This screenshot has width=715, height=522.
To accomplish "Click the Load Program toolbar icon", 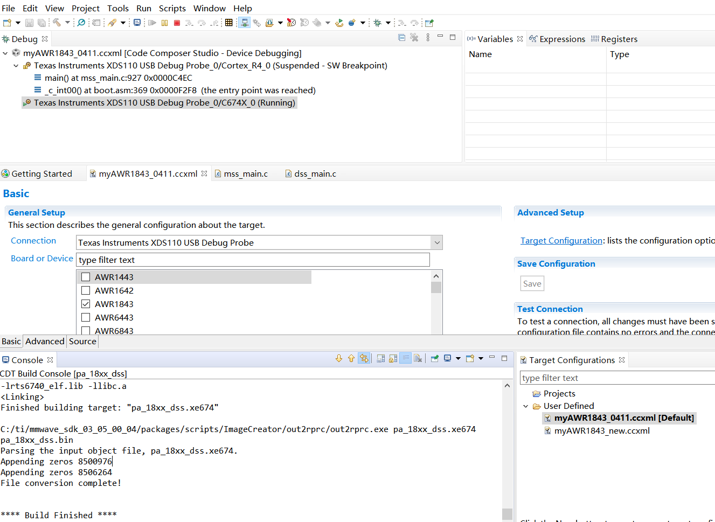I will [x=269, y=23].
